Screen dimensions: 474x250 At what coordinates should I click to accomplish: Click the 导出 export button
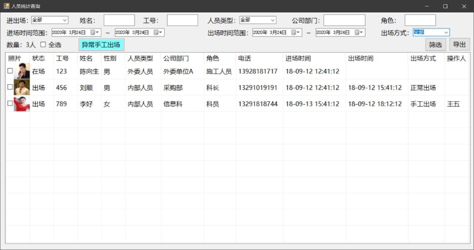[x=459, y=44]
